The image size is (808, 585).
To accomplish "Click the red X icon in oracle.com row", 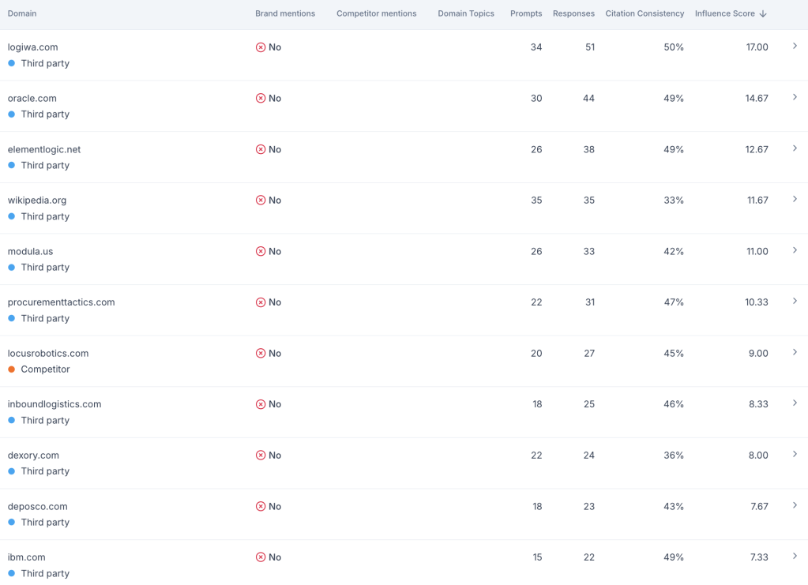I will tap(261, 99).
